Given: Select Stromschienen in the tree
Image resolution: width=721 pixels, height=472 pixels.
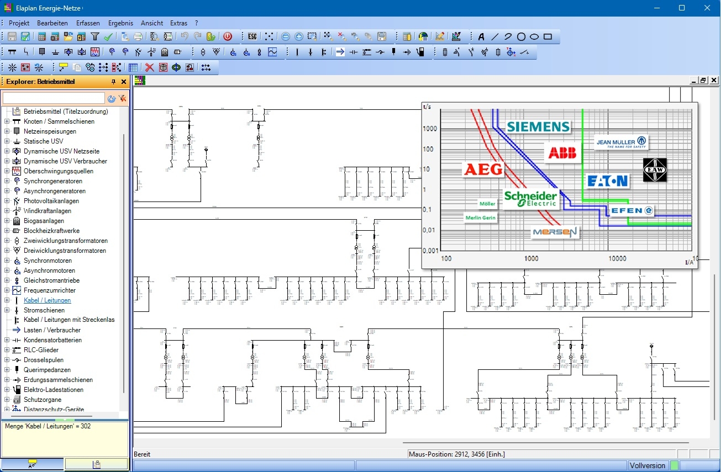Looking at the screenshot, I should [44, 310].
